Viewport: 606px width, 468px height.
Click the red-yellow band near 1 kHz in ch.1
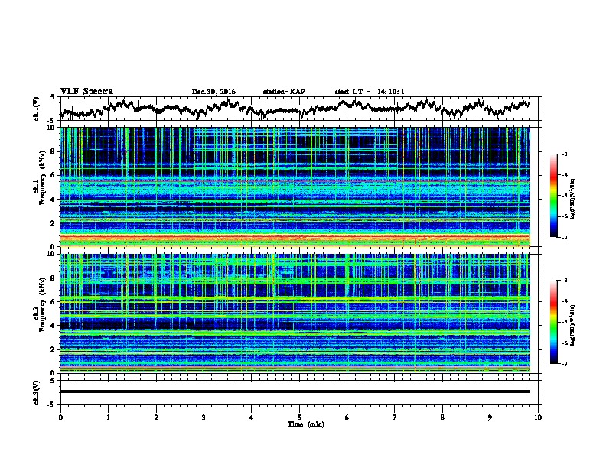(295, 237)
